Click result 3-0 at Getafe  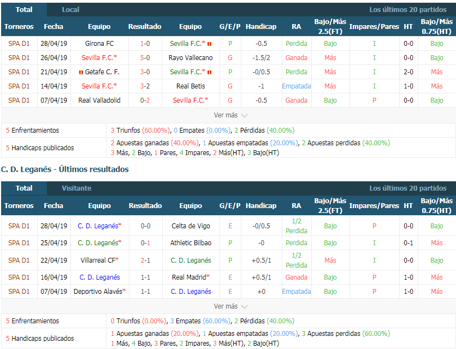tap(145, 72)
